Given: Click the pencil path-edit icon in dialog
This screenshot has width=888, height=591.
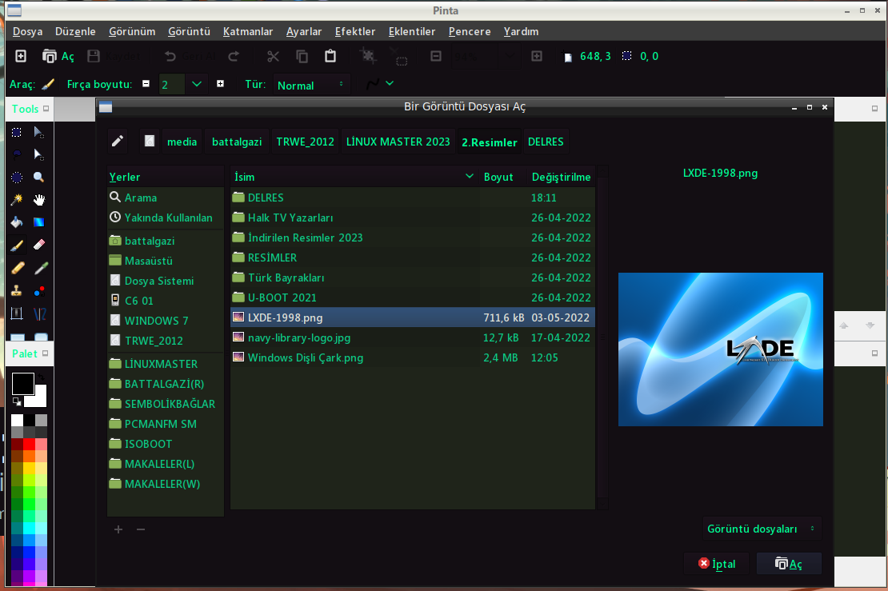Looking at the screenshot, I should pos(118,142).
